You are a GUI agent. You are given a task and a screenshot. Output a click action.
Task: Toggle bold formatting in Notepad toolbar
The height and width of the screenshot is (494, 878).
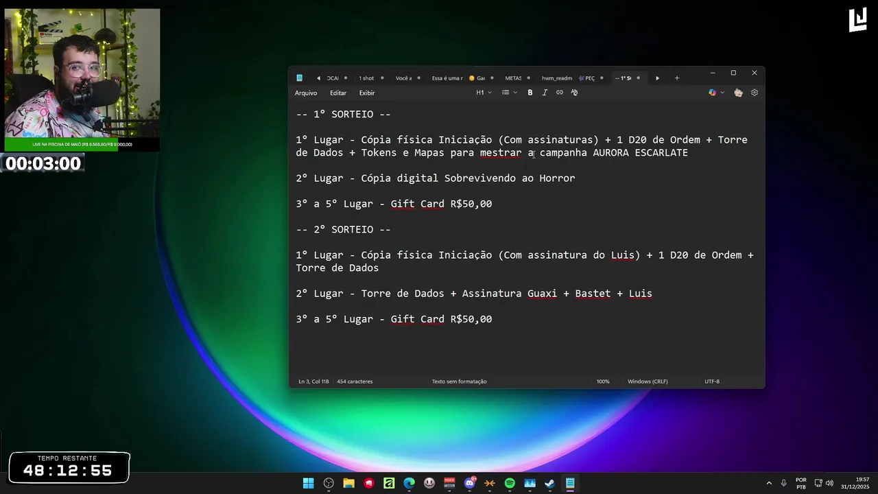(x=530, y=93)
